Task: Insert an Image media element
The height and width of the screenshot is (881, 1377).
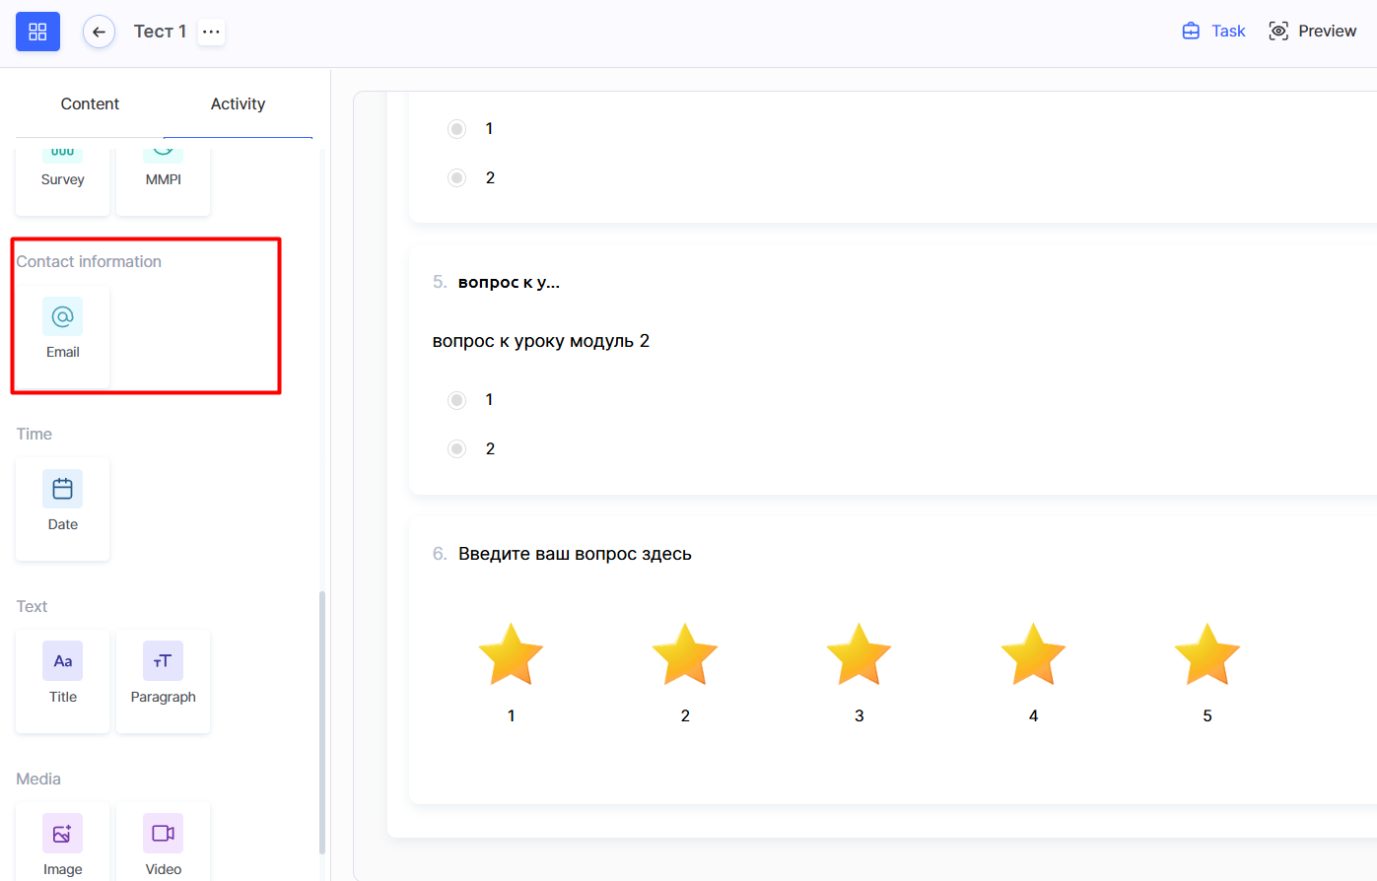Action: click(62, 843)
